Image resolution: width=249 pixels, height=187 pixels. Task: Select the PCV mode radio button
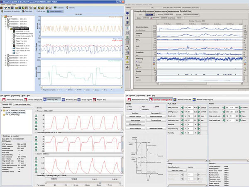(x=127, y=107)
